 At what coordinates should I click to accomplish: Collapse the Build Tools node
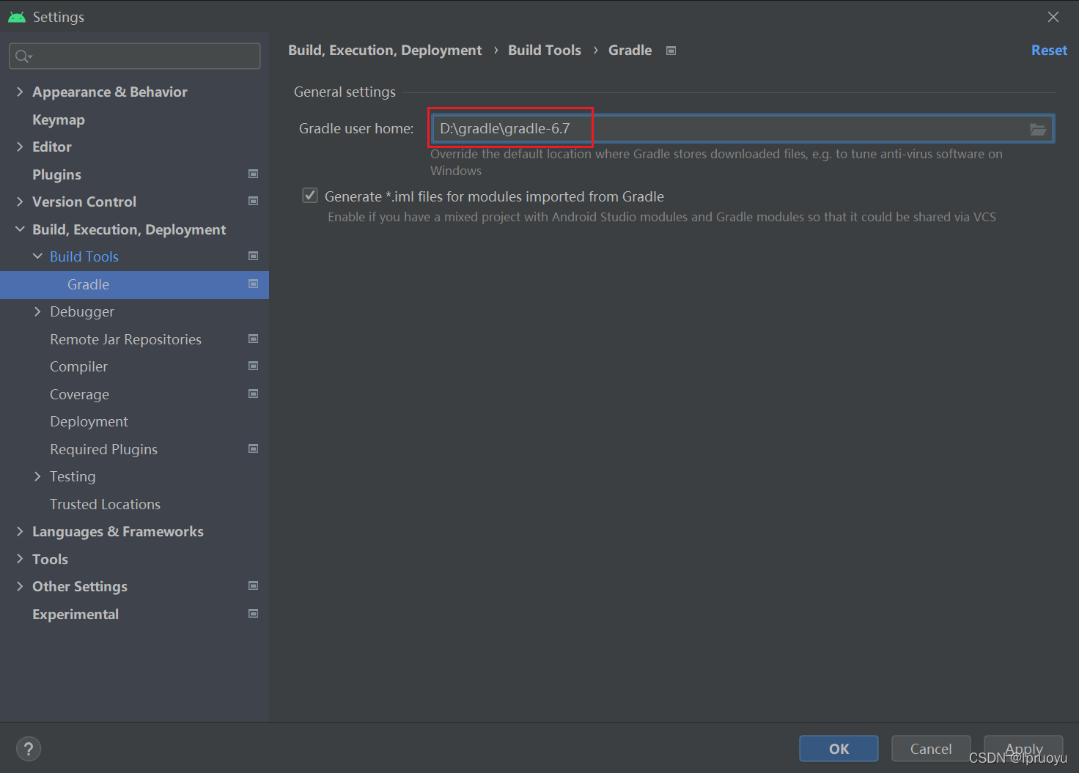pyautogui.click(x=37, y=256)
